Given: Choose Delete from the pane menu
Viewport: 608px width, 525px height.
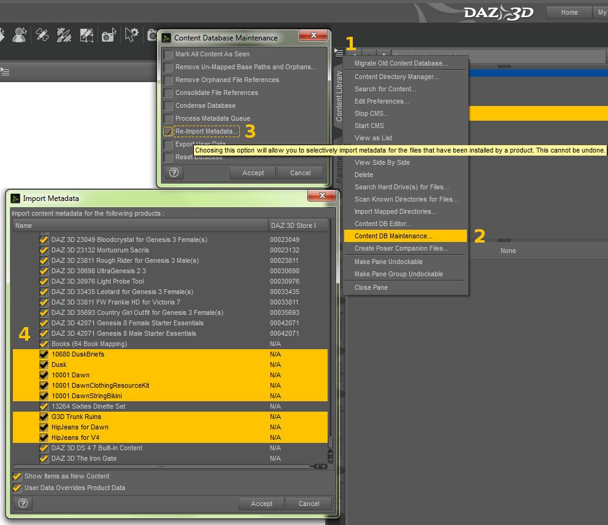Looking at the screenshot, I should point(405,175).
